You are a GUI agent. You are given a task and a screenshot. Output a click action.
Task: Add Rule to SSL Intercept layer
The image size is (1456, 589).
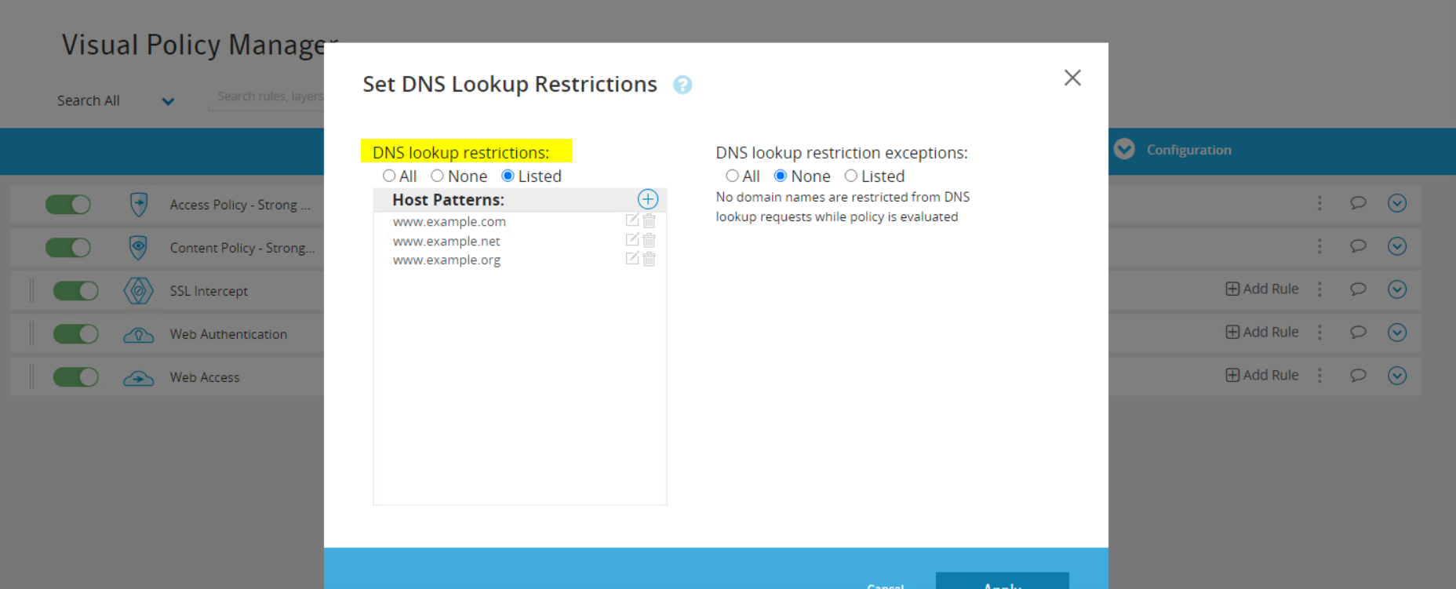[1262, 289]
